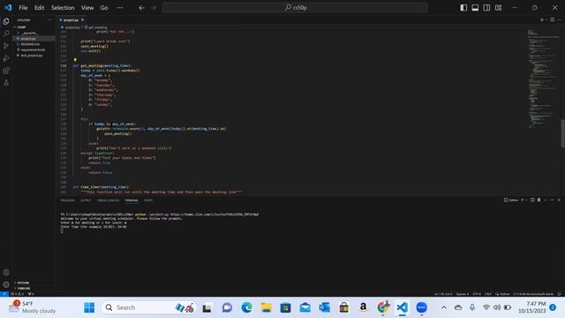Open Run and Debug in the activity bar
This screenshot has width=565, height=318.
(6, 58)
